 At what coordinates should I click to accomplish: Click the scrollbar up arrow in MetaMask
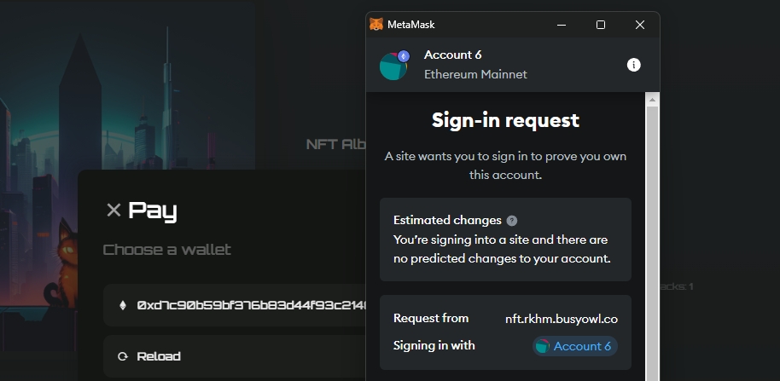[652, 99]
